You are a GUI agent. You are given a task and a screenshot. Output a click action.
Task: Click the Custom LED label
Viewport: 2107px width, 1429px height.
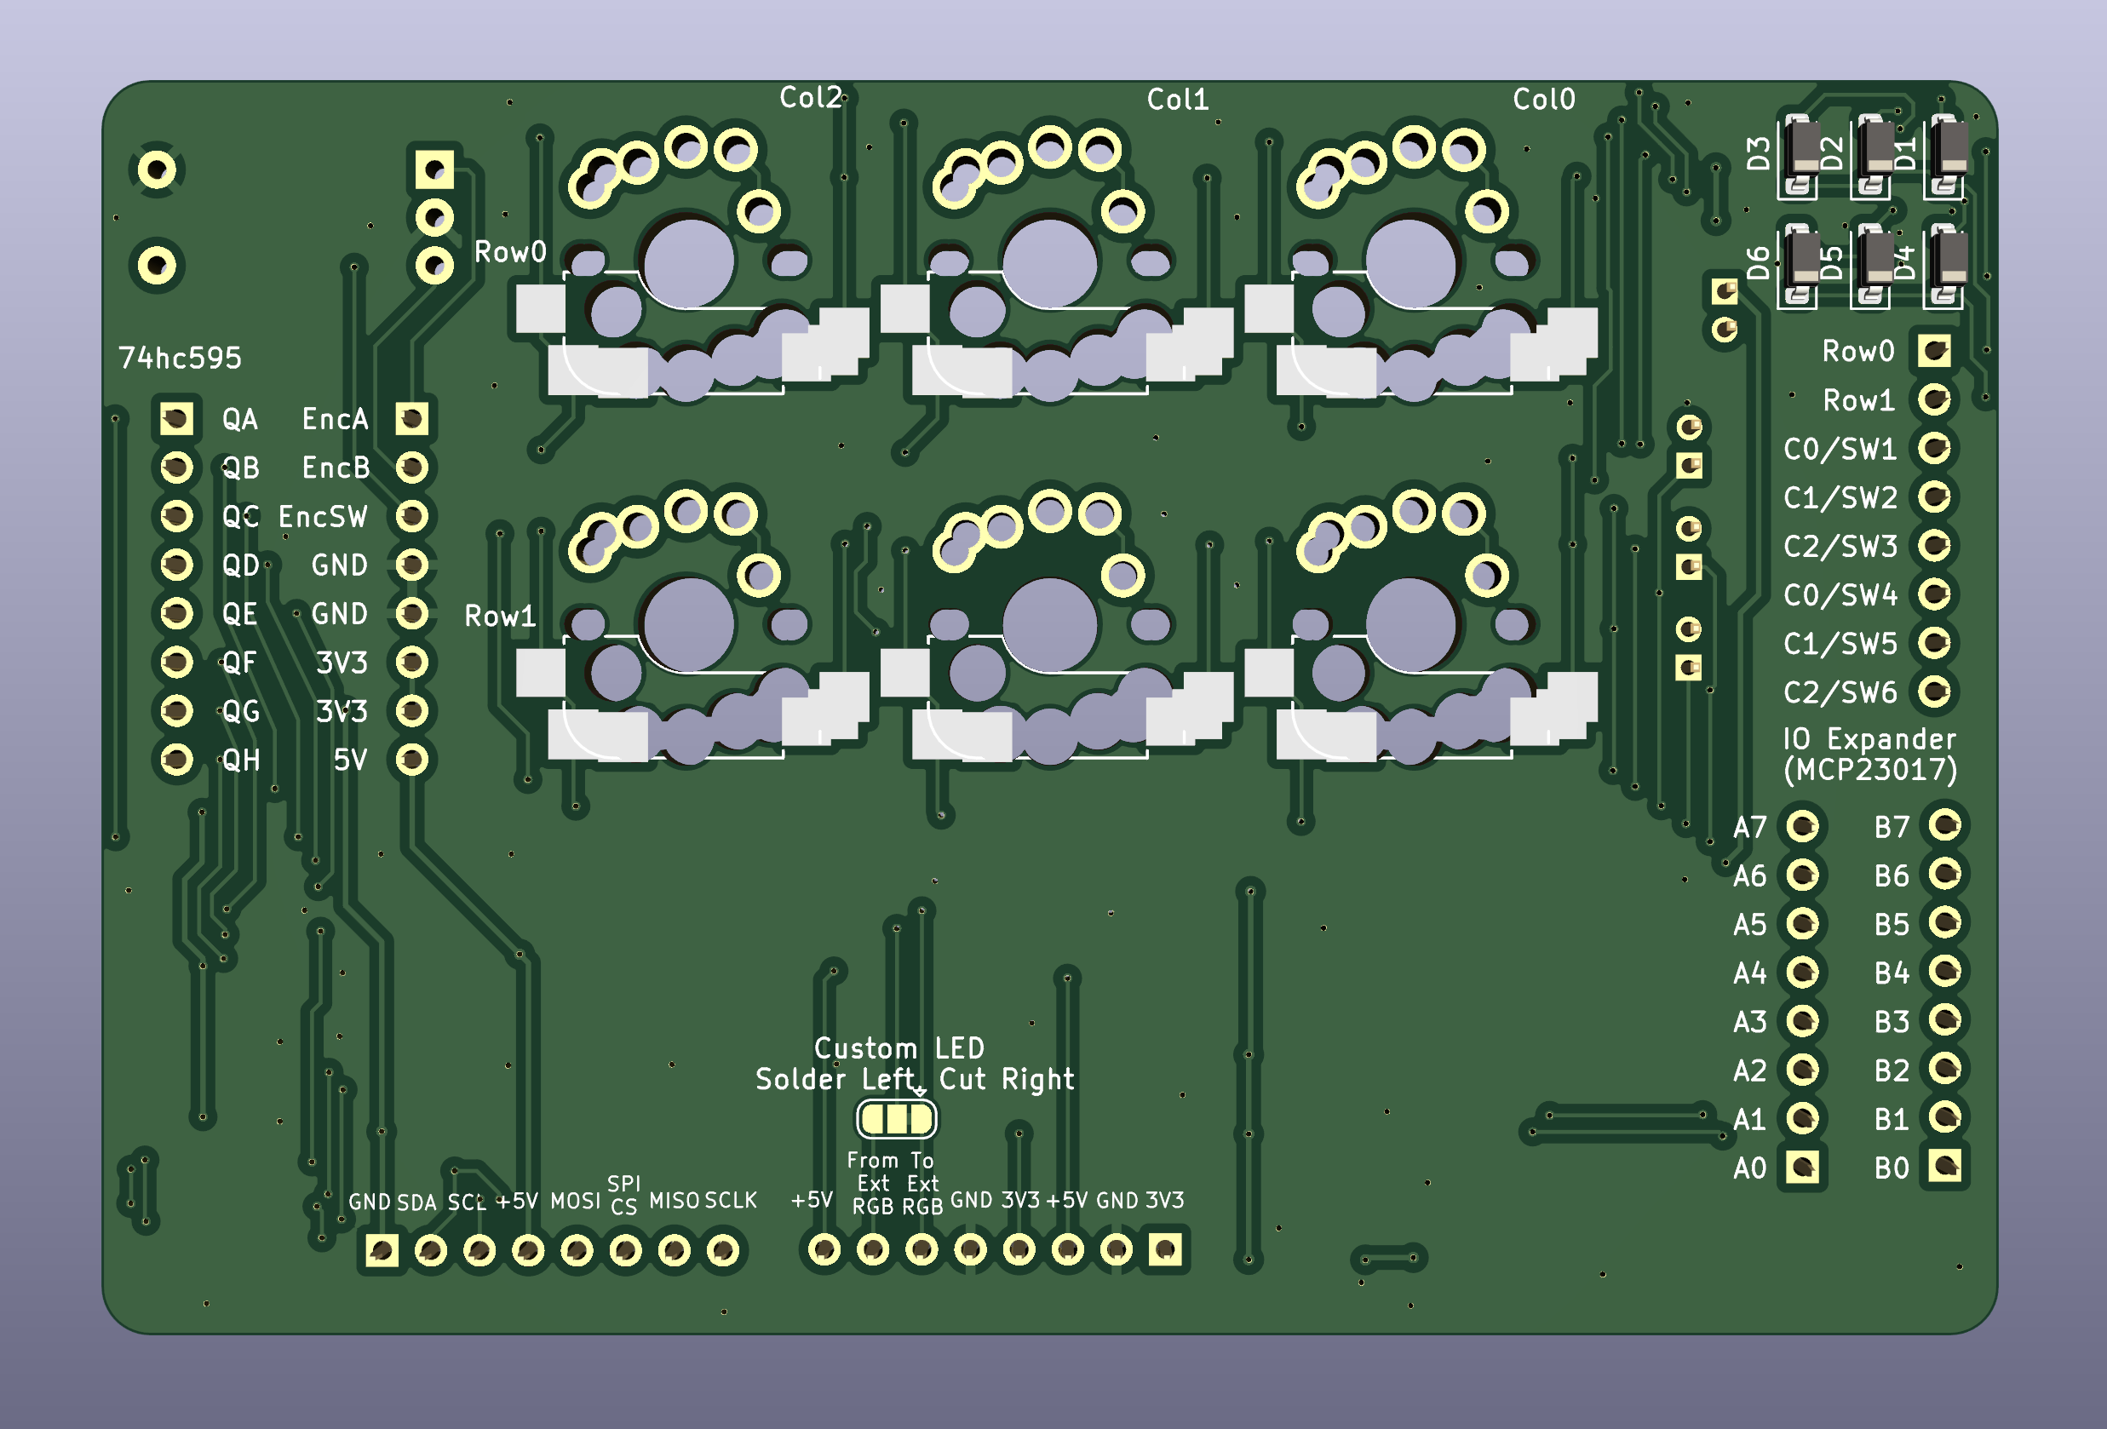[899, 1049]
